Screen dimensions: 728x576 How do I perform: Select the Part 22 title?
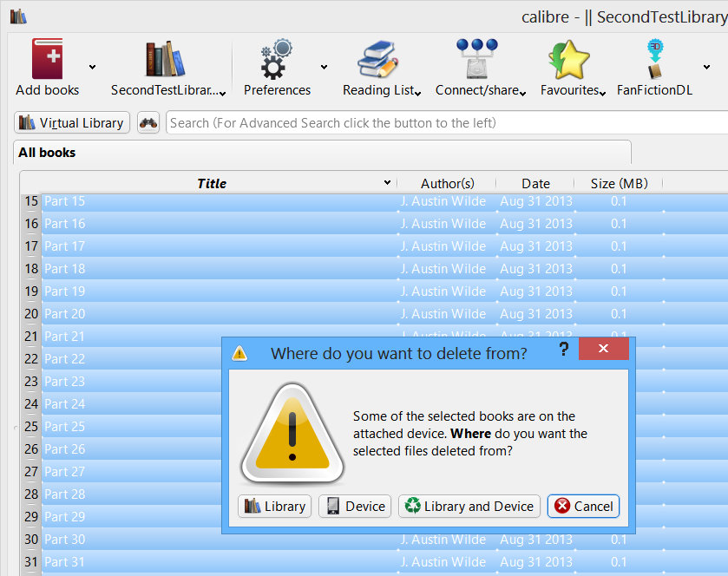[x=64, y=359]
